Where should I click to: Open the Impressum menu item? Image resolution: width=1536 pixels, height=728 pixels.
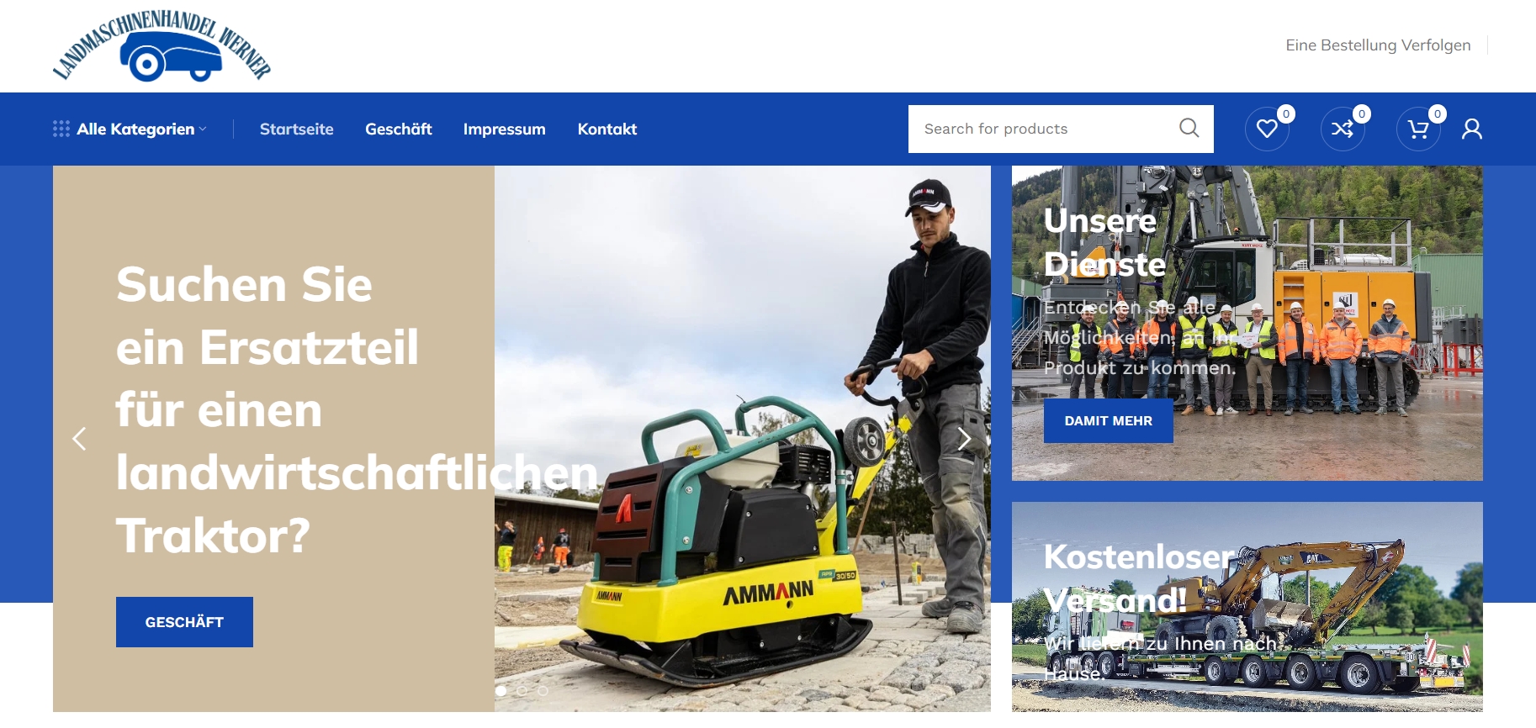[x=505, y=129]
